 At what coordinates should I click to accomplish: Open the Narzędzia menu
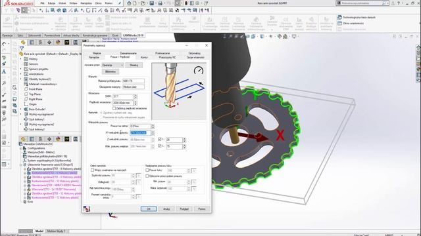(x=86, y=3)
